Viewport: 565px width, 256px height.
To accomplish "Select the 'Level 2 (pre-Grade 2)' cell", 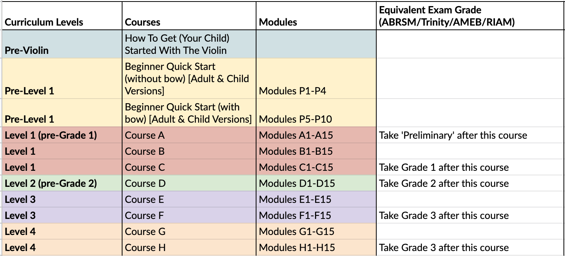I will click(61, 183).
